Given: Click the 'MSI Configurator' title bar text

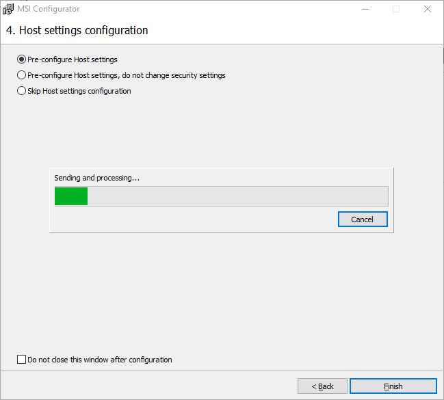Looking at the screenshot, I should click(49, 10).
